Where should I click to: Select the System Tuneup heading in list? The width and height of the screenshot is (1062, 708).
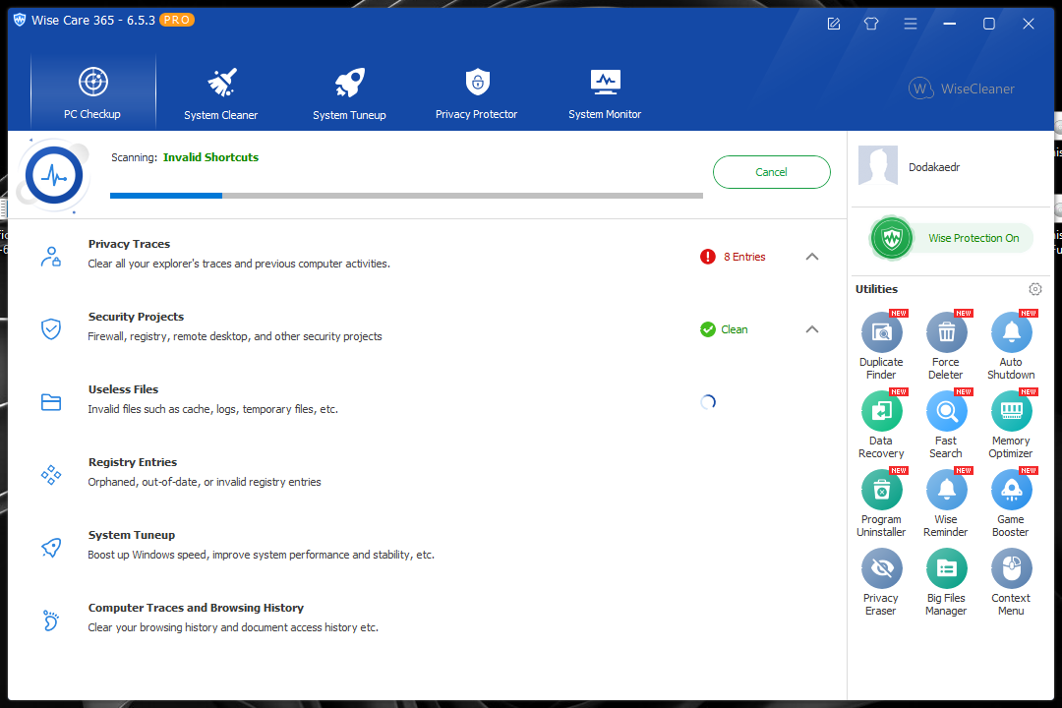pos(132,535)
